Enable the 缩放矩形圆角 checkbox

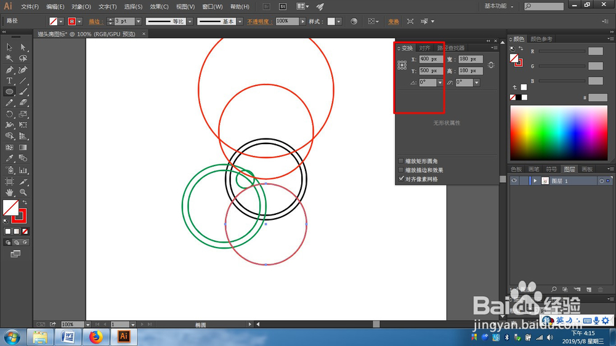pos(401,161)
